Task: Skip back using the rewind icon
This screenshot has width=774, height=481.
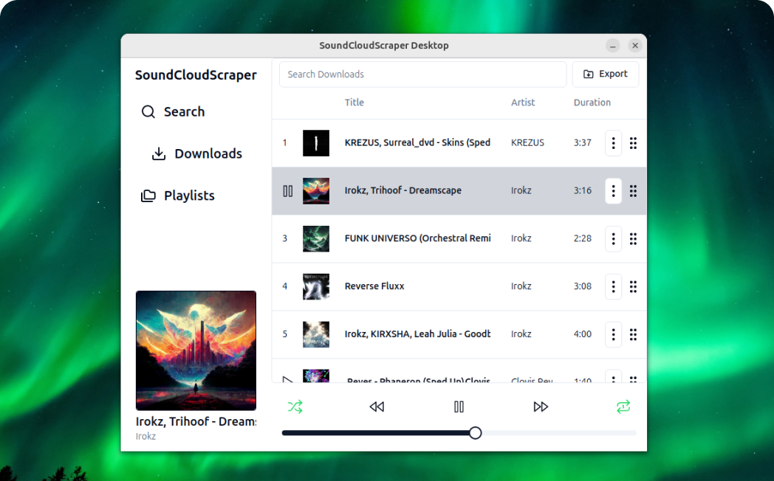Action: 377,406
